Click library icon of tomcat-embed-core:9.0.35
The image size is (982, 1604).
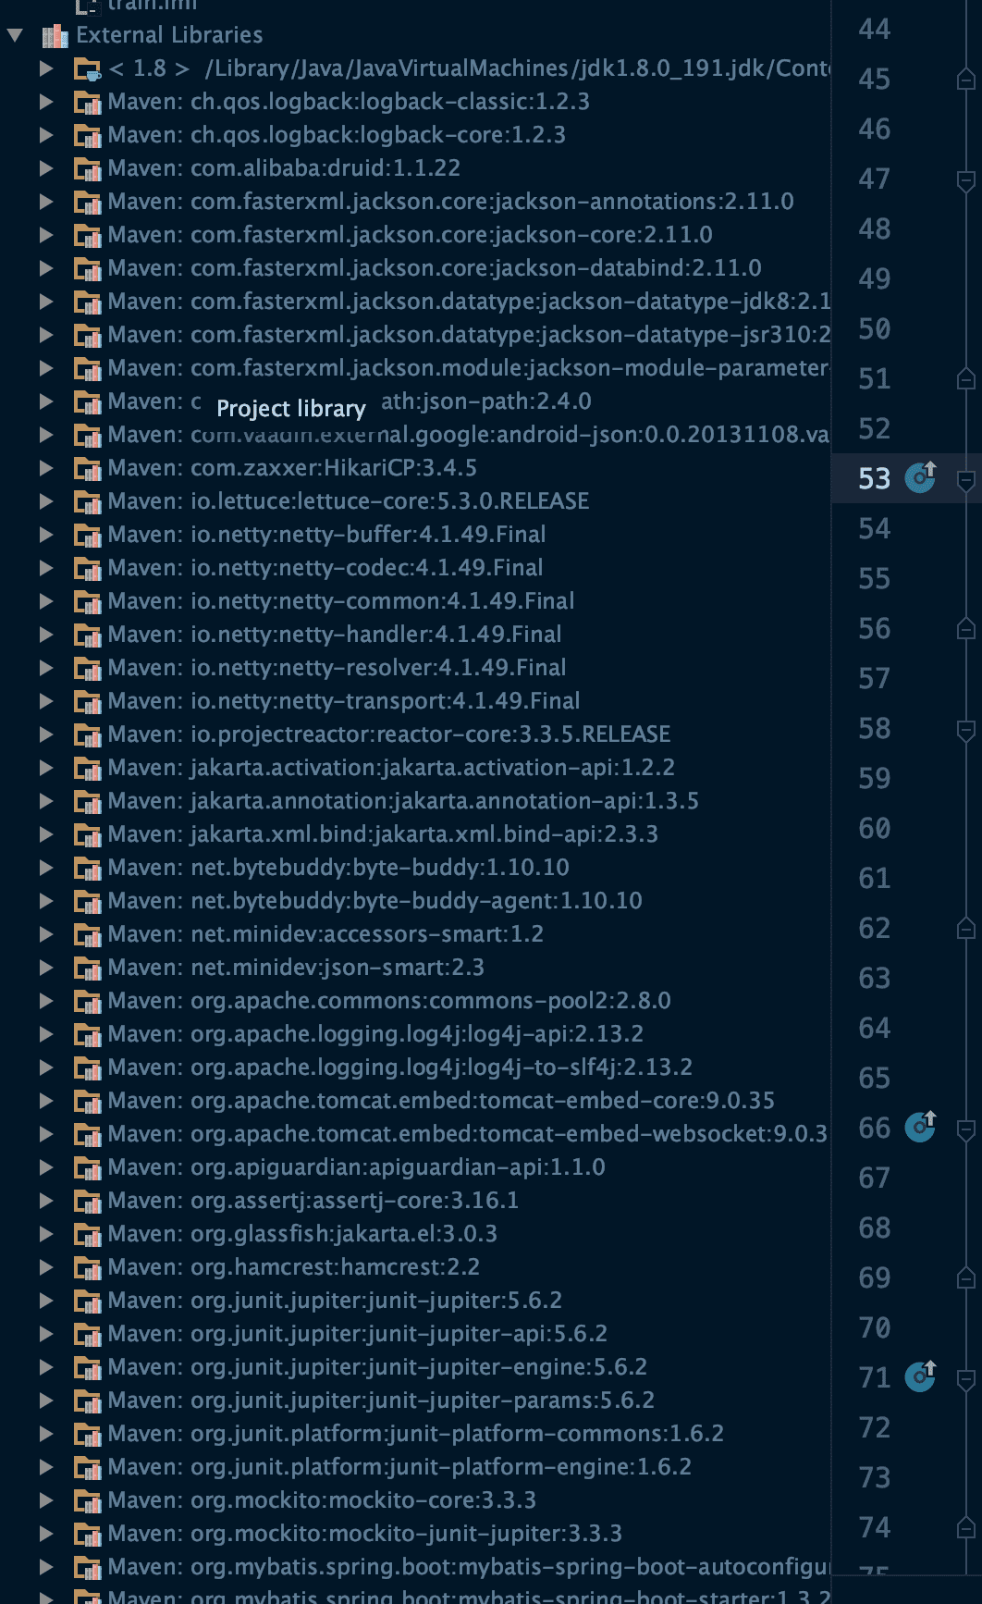(87, 1101)
